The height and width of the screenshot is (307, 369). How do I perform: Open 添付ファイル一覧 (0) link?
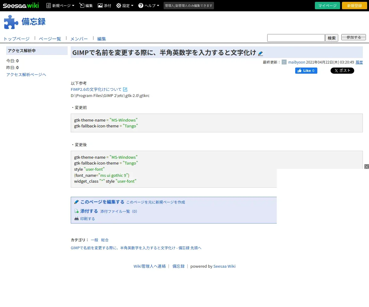click(x=119, y=212)
